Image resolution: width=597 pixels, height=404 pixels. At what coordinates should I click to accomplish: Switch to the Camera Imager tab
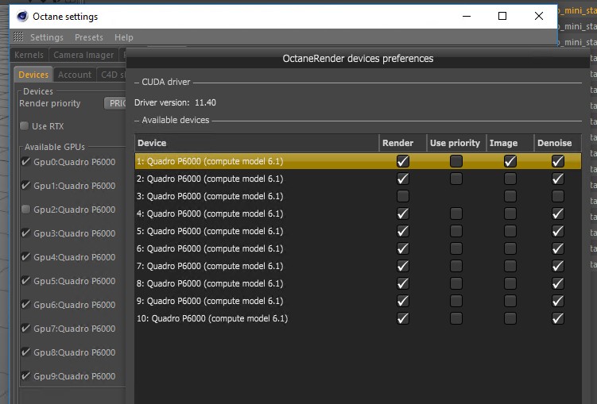83,55
